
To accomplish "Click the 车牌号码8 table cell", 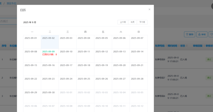I will click(160, 59).
